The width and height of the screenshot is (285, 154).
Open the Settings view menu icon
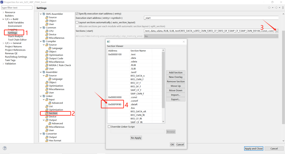283,8
